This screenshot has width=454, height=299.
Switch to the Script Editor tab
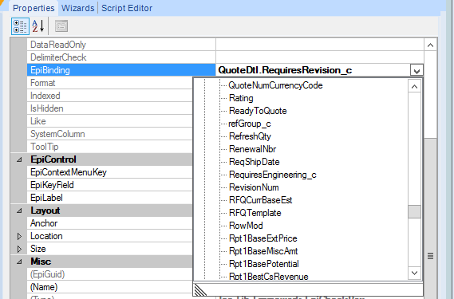127,8
